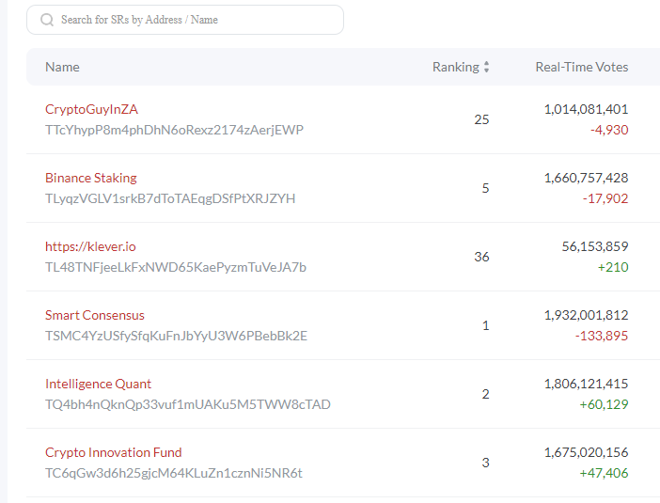
Task: Click vote count 1,660,757,428
Action: tap(586, 178)
